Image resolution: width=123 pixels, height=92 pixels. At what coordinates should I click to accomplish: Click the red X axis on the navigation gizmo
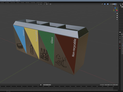pos(117,10)
